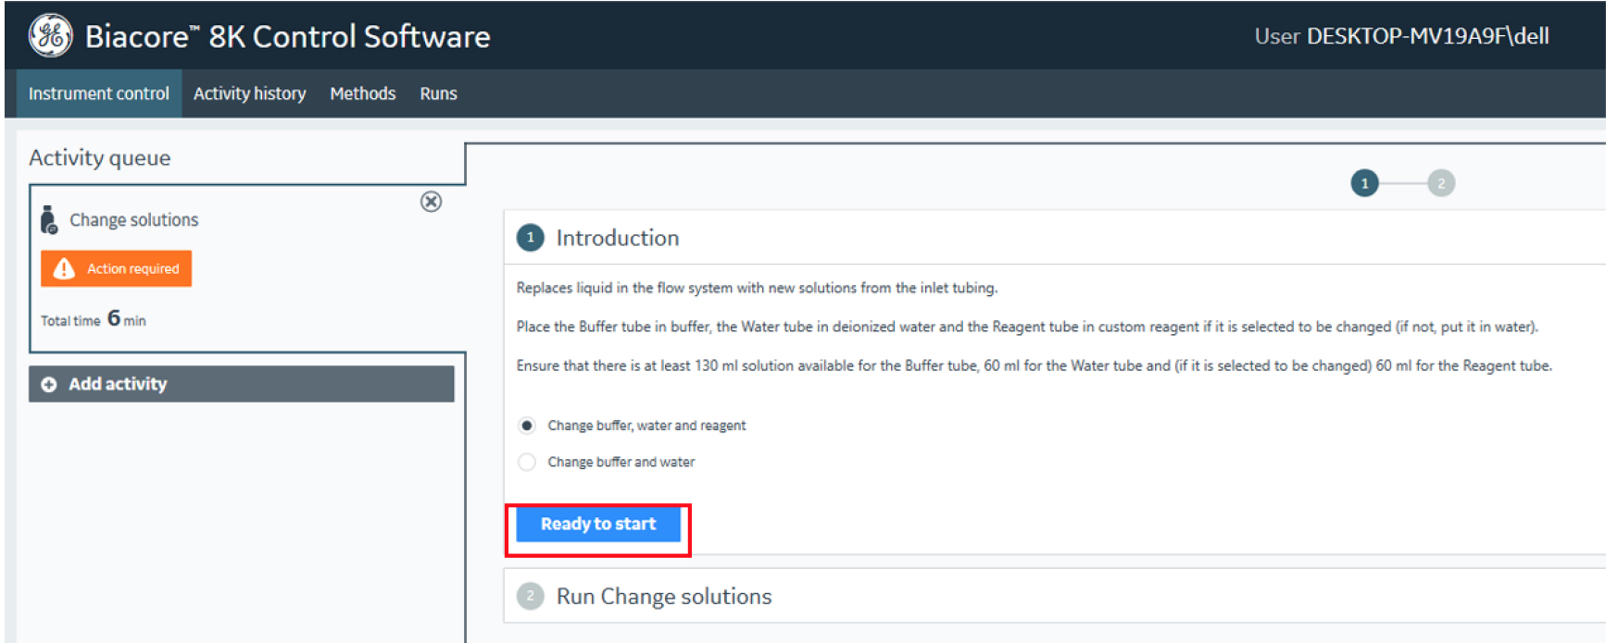Click Run Change solutions number 2 badge
Viewport: 1618px width, 643px height.
530,596
